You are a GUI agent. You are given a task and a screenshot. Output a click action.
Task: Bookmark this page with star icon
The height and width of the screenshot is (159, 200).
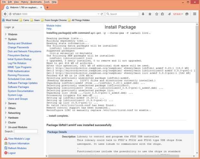tap(157, 14)
